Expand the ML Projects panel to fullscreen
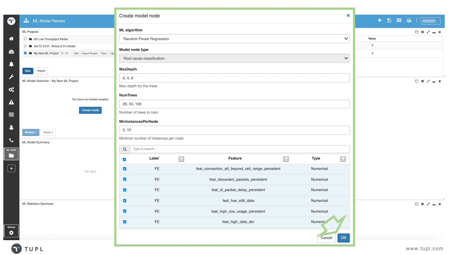The height and width of the screenshot is (255, 453). [428, 32]
